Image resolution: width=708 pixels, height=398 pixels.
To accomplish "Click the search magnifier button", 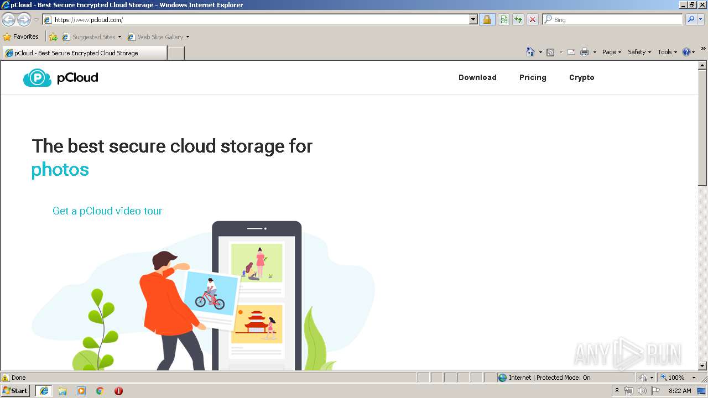I will click(691, 20).
